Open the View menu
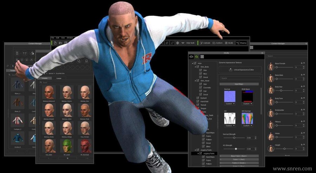Viewport: 316px width, 173px height. pyautogui.click(x=63, y=38)
